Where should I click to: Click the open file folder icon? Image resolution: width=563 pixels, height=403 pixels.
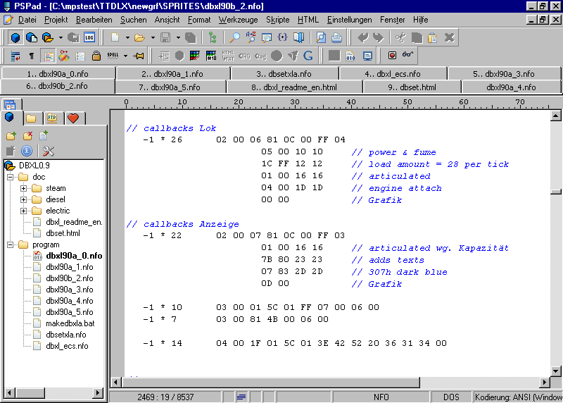pyautogui.click(x=139, y=37)
